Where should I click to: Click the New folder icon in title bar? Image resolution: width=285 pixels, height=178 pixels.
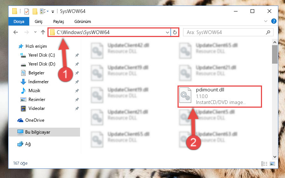(x=35, y=11)
